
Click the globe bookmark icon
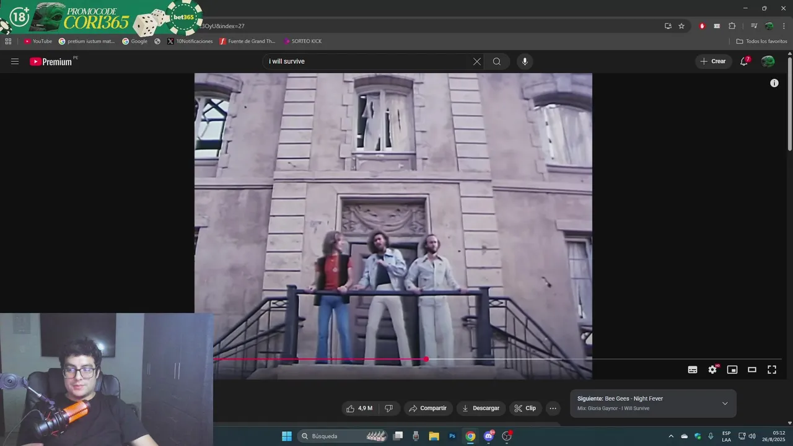157,42
